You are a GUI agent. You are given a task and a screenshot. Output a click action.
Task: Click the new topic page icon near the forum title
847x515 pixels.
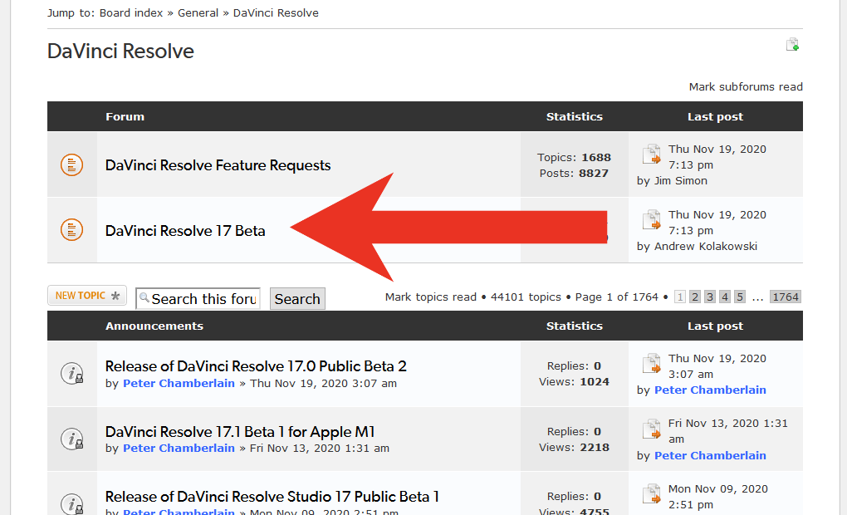click(x=792, y=44)
